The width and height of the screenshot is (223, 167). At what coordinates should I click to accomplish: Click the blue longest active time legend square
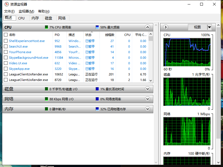click(97, 89)
